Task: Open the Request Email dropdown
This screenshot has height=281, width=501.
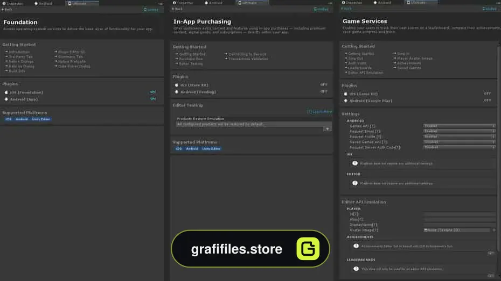Action: (460, 131)
